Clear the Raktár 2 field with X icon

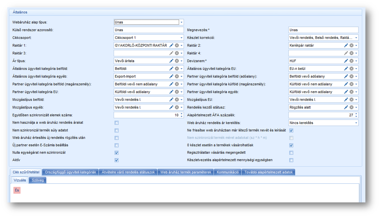[x=351, y=45]
